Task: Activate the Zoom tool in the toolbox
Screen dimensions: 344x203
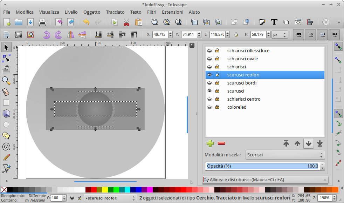Action: coord(6,80)
